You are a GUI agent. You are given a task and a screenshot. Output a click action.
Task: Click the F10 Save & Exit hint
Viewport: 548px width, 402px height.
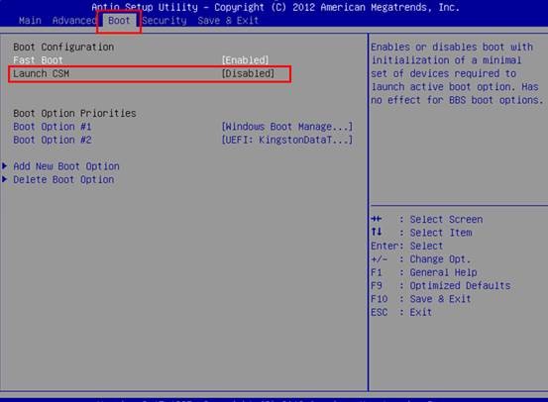pos(421,299)
